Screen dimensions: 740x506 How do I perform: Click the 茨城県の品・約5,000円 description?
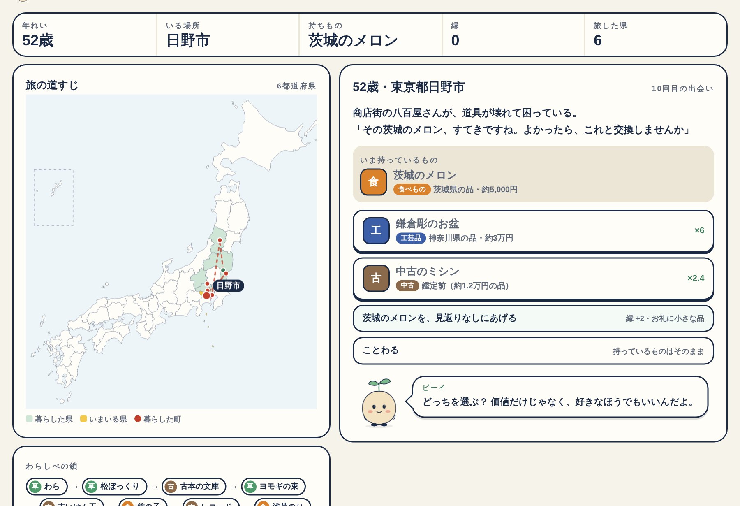click(475, 189)
